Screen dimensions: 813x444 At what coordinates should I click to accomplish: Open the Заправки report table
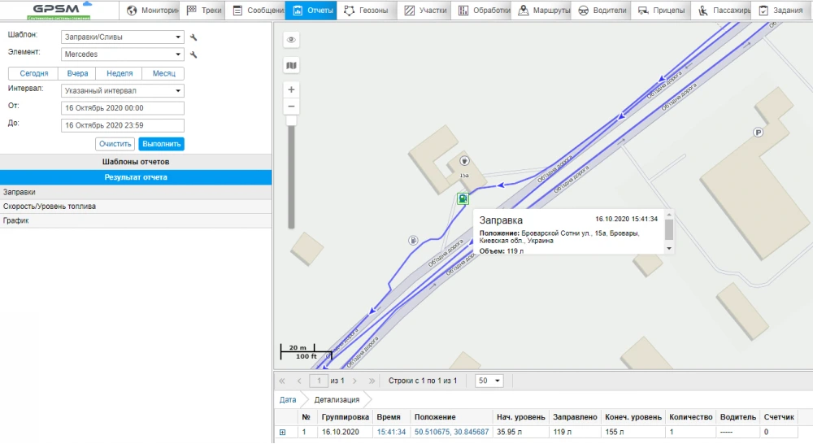click(x=135, y=192)
